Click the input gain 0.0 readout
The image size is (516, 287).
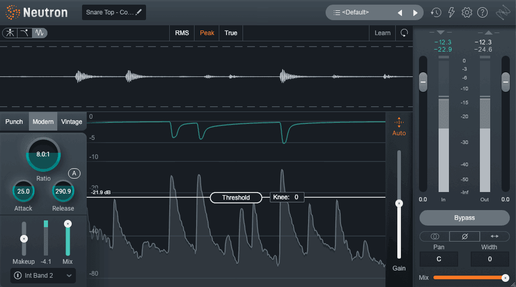tap(423, 199)
